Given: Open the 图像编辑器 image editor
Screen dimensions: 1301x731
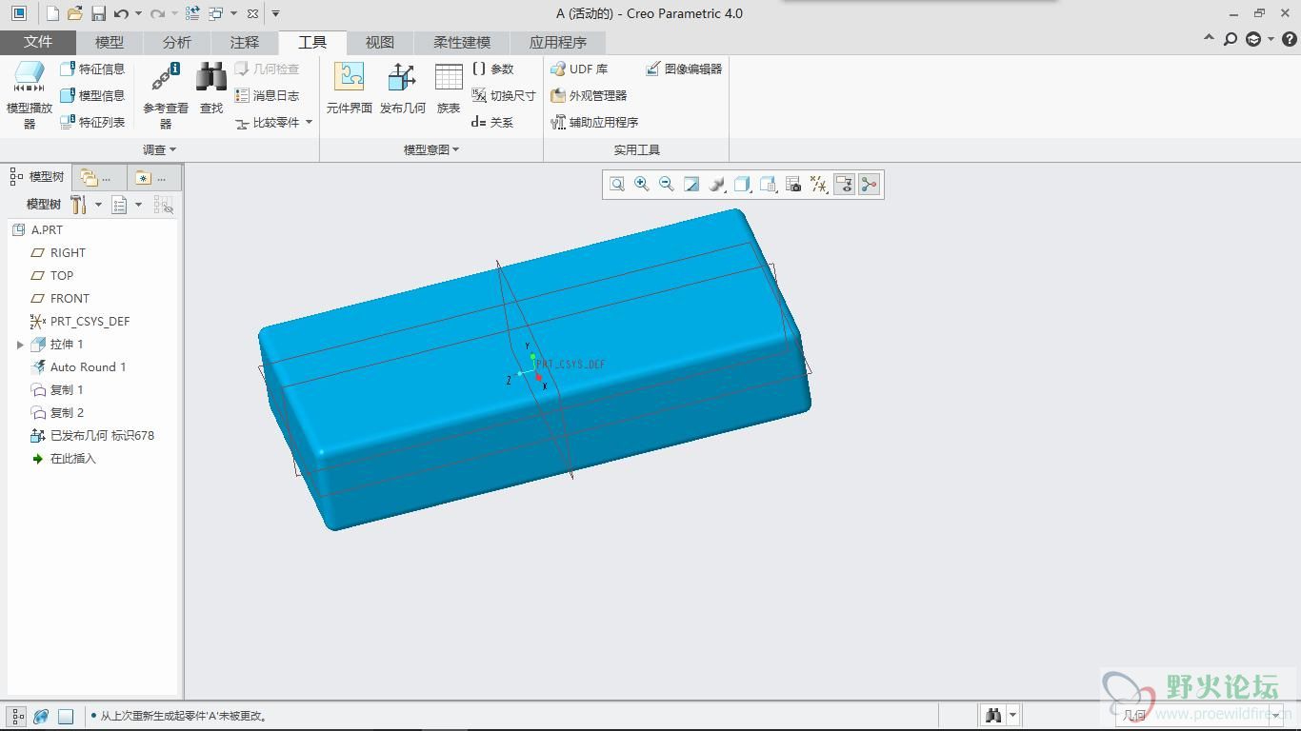Looking at the screenshot, I should coord(684,69).
